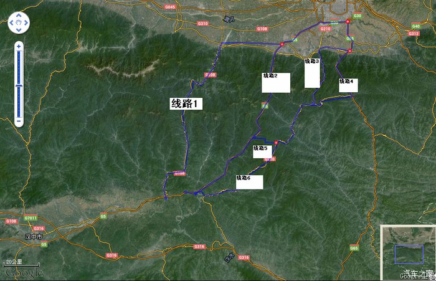The height and width of the screenshot is (281, 436).
Task: Pan the map left with arrow
Action: (12, 24)
